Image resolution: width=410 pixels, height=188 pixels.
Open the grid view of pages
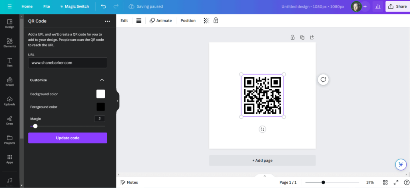(385, 182)
